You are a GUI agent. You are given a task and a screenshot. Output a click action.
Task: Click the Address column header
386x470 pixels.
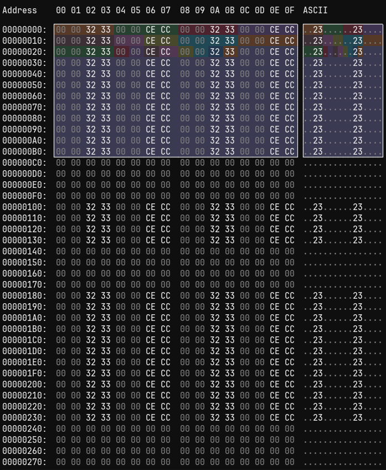point(20,11)
